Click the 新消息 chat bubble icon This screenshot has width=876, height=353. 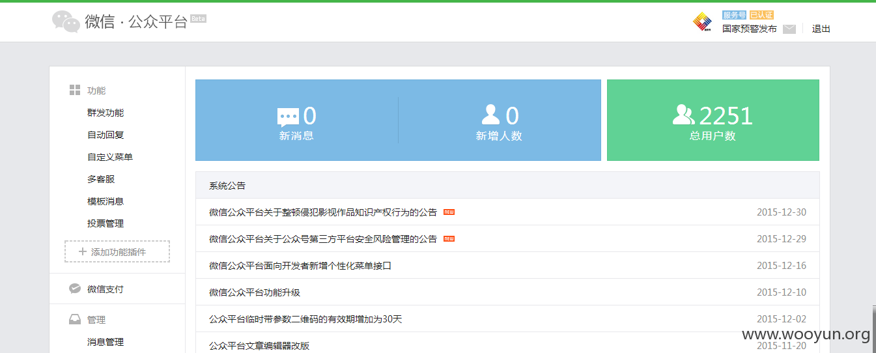pos(288,117)
